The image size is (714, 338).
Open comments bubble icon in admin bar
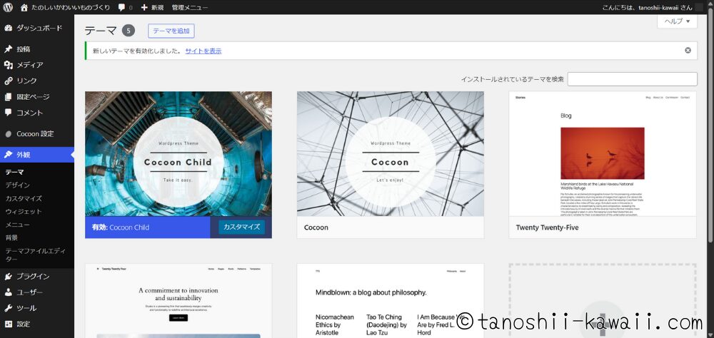(125, 7)
